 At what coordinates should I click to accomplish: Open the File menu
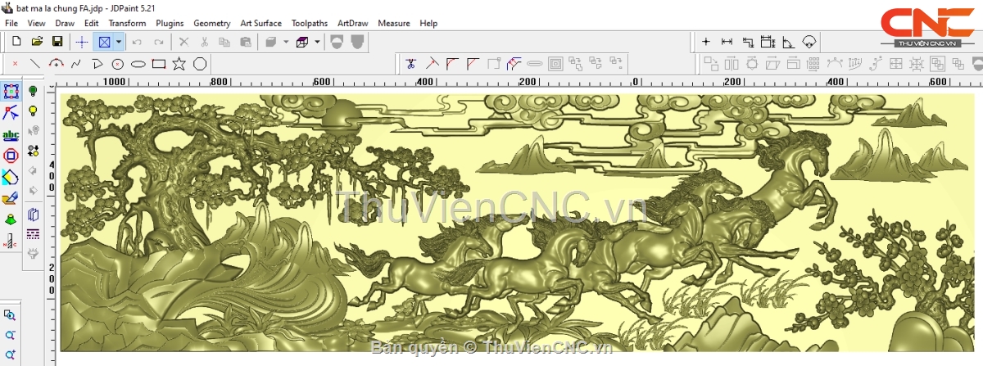click(11, 24)
